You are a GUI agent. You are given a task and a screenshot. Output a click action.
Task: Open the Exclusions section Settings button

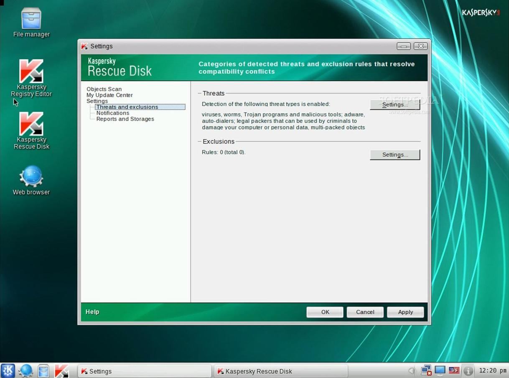tap(395, 155)
